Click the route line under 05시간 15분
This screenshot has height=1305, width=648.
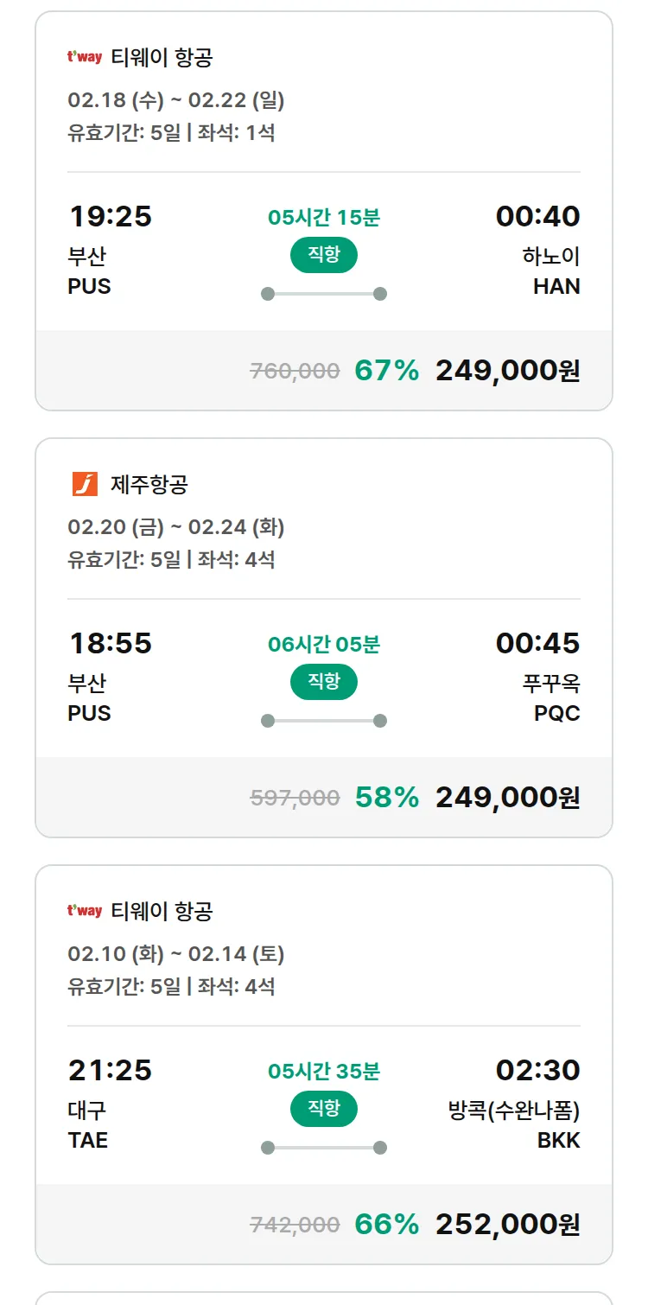point(323,294)
